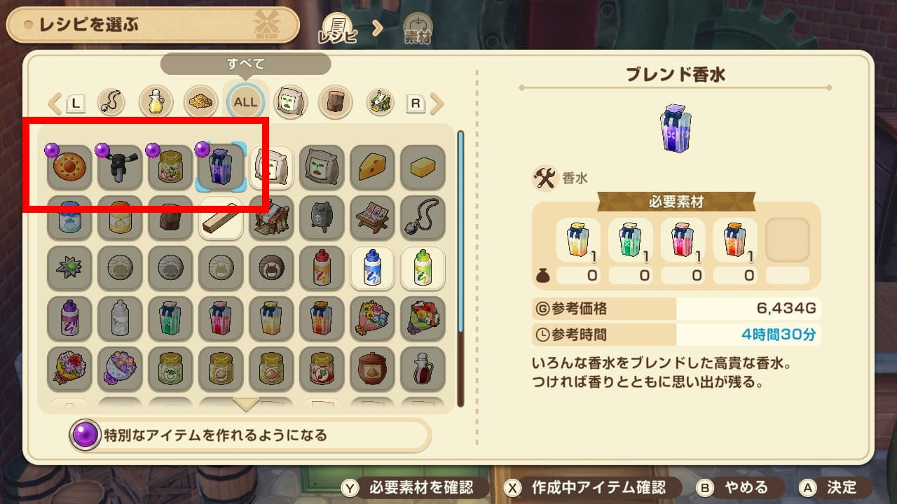Select the cheese wedge recipe icon
Viewport: 897px width, 504px height.
pos(372,167)
